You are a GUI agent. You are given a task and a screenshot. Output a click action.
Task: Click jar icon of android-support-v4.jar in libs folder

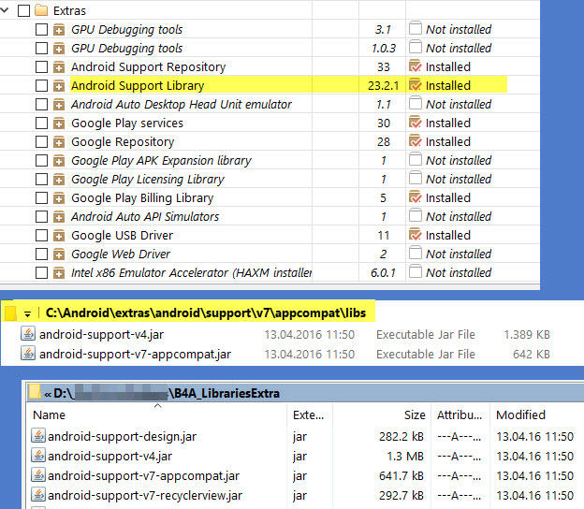tap(28, 334)
